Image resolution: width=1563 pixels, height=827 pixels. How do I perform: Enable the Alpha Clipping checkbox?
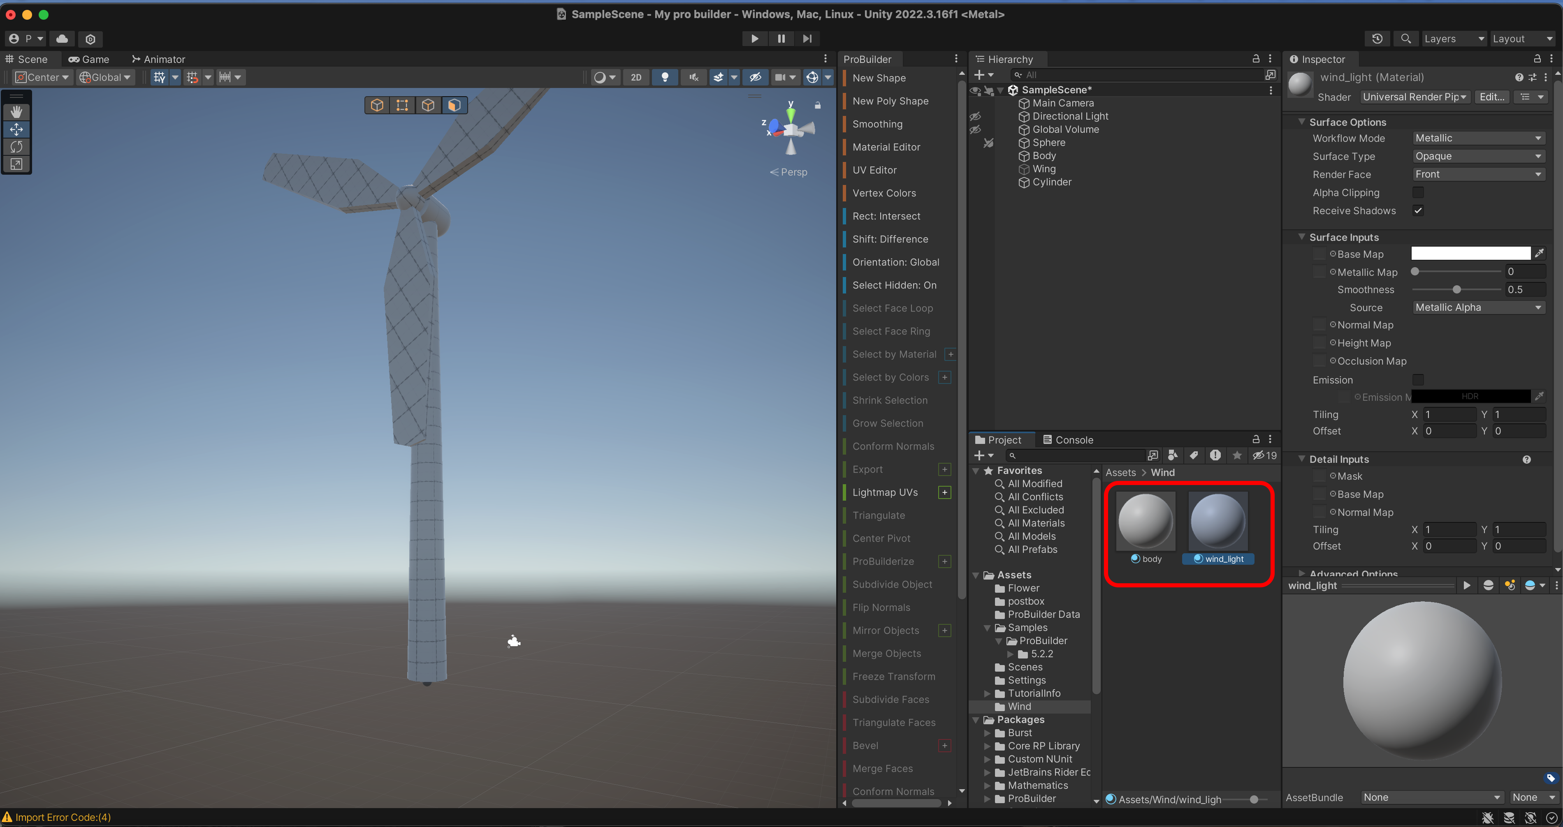click(1418, 193)
